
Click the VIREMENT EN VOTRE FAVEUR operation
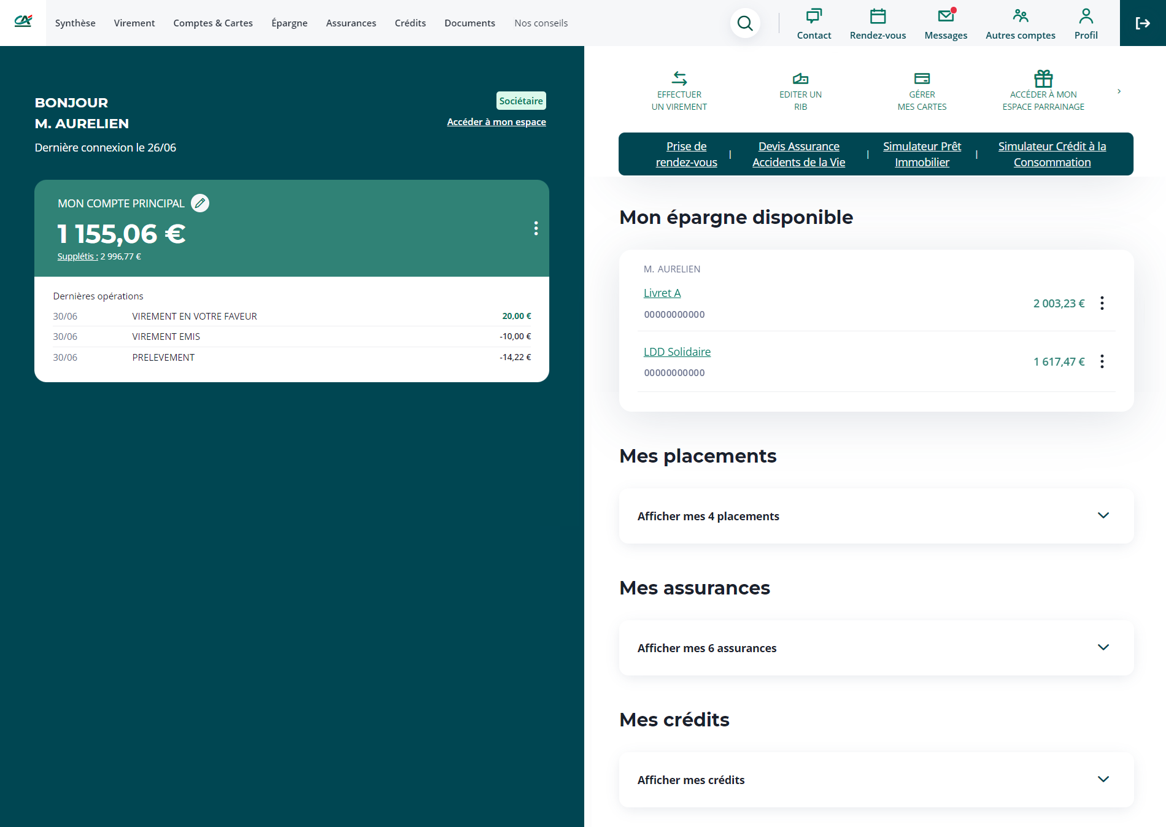point(195,316)
